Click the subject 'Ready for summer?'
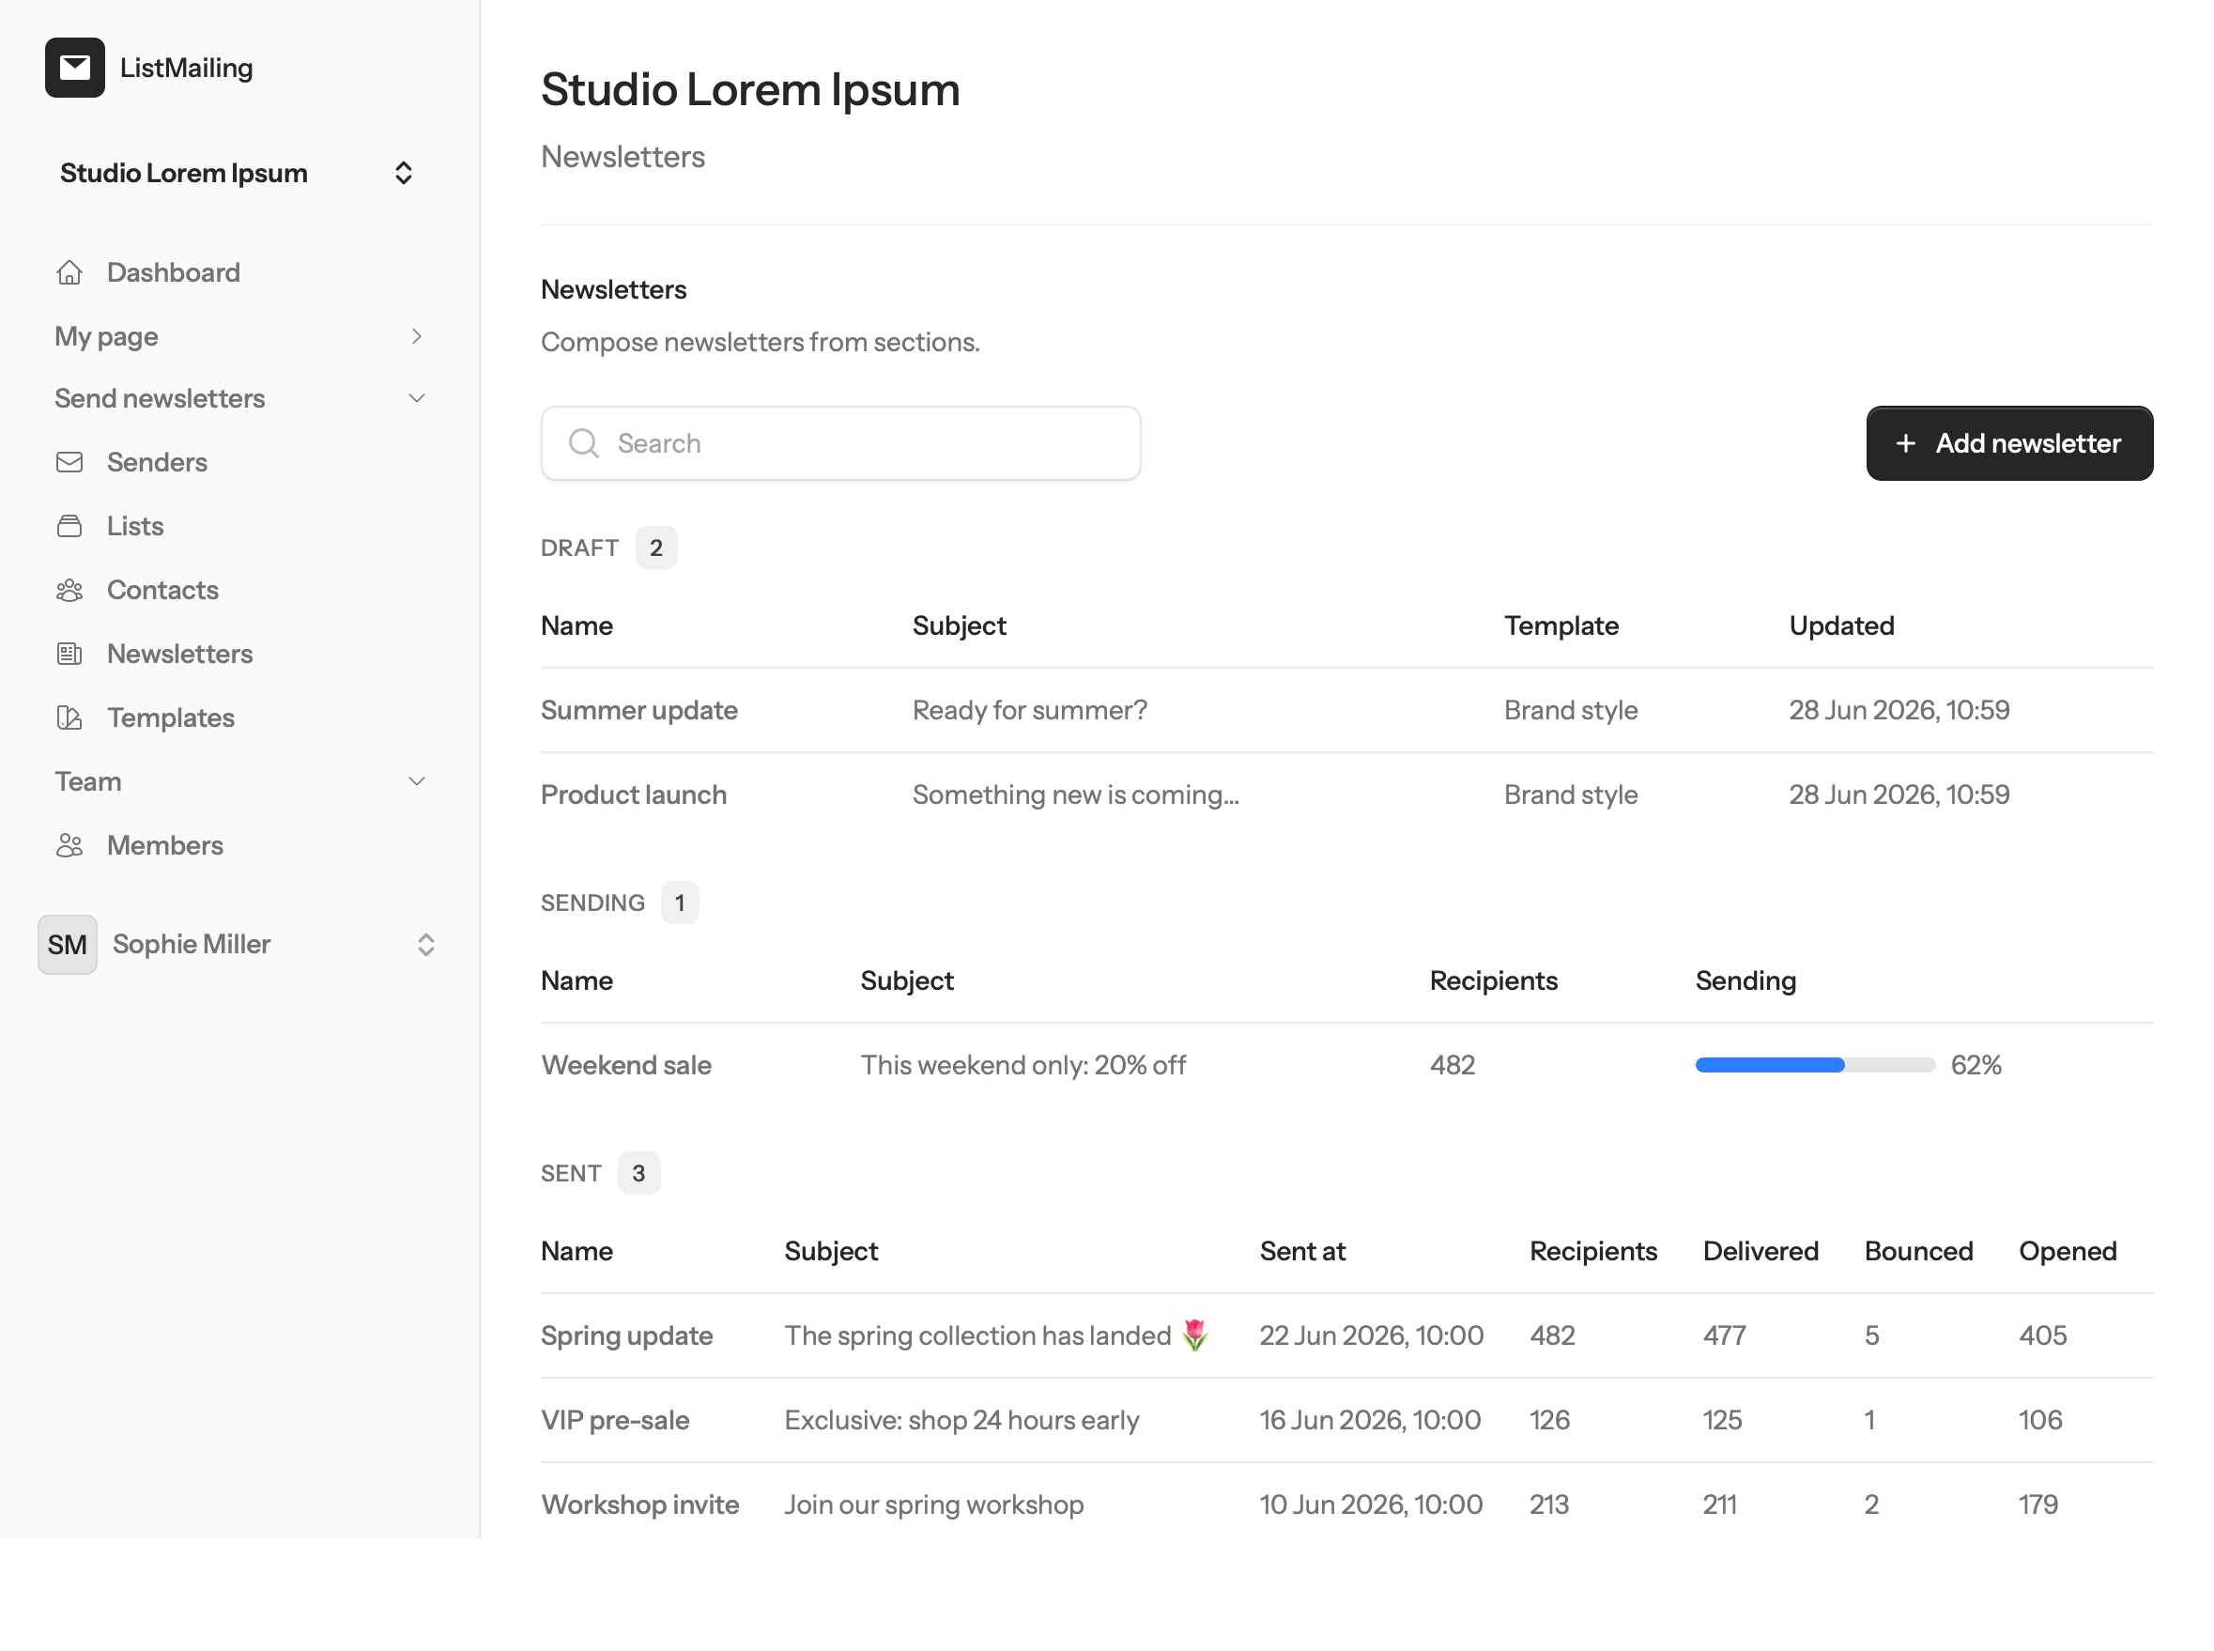This screenshot has height=1651, width=2214. (x=1029, y=711)
